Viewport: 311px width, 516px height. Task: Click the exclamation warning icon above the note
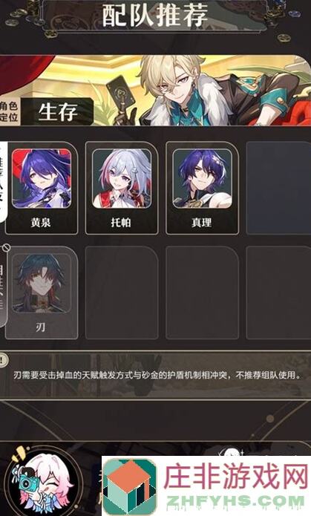click(x=2, y=359)
